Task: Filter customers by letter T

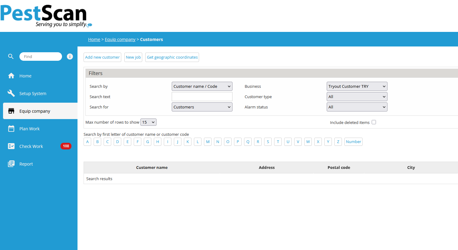Action: (278, 142)
